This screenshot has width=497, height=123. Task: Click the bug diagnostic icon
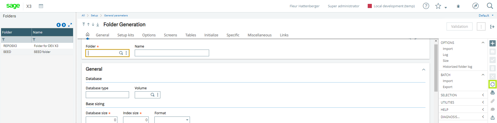(458, 6)
